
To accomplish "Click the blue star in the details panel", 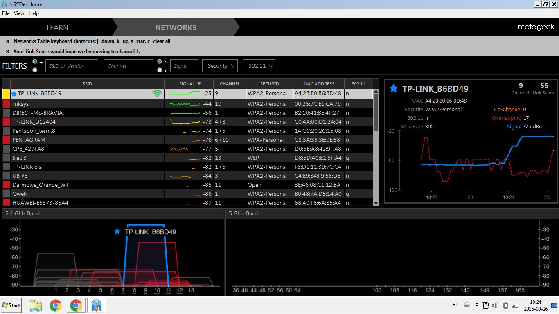I will 393,88.
